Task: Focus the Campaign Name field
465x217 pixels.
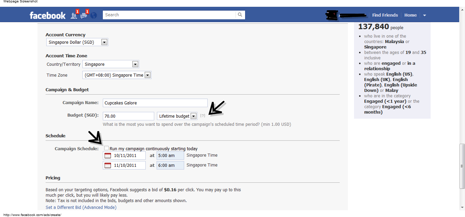Action: coord(155,103)
